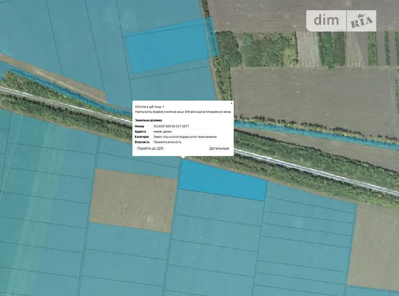
Task: Click the 'Об'єктів в цій точці: 1' text
Action: coord(149,106)
